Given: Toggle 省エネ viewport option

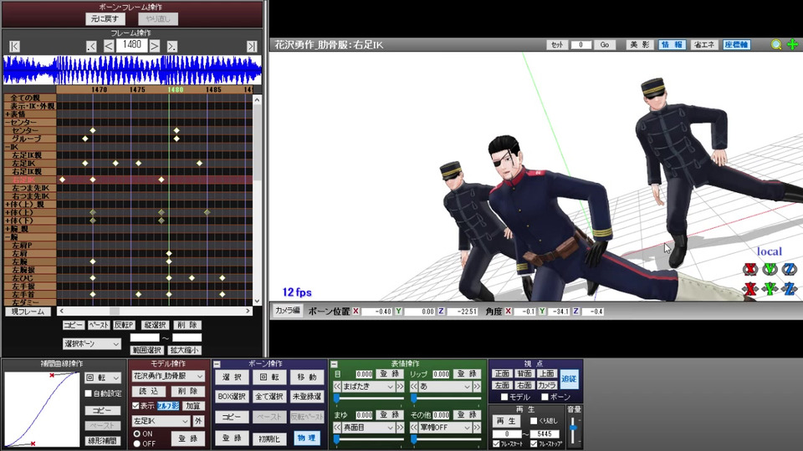Looking at the screenshot, I should (703, 44).
